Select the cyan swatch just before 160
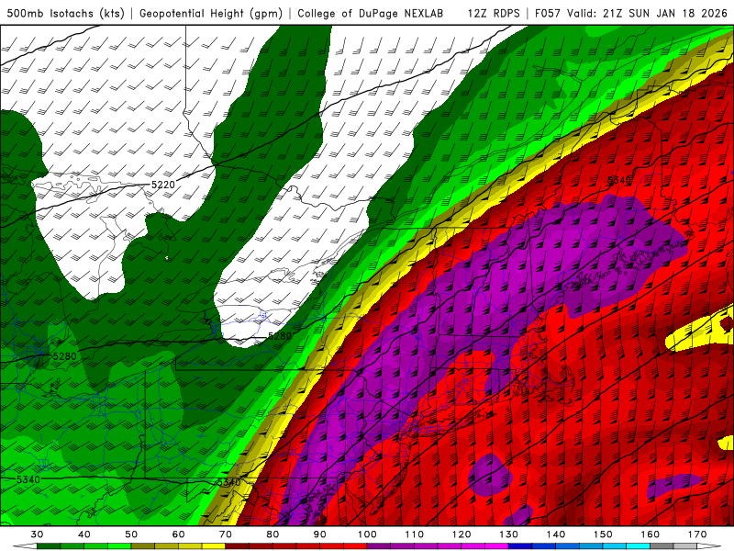734x551 pixels. pyautogui.click(x=639, y=546)
